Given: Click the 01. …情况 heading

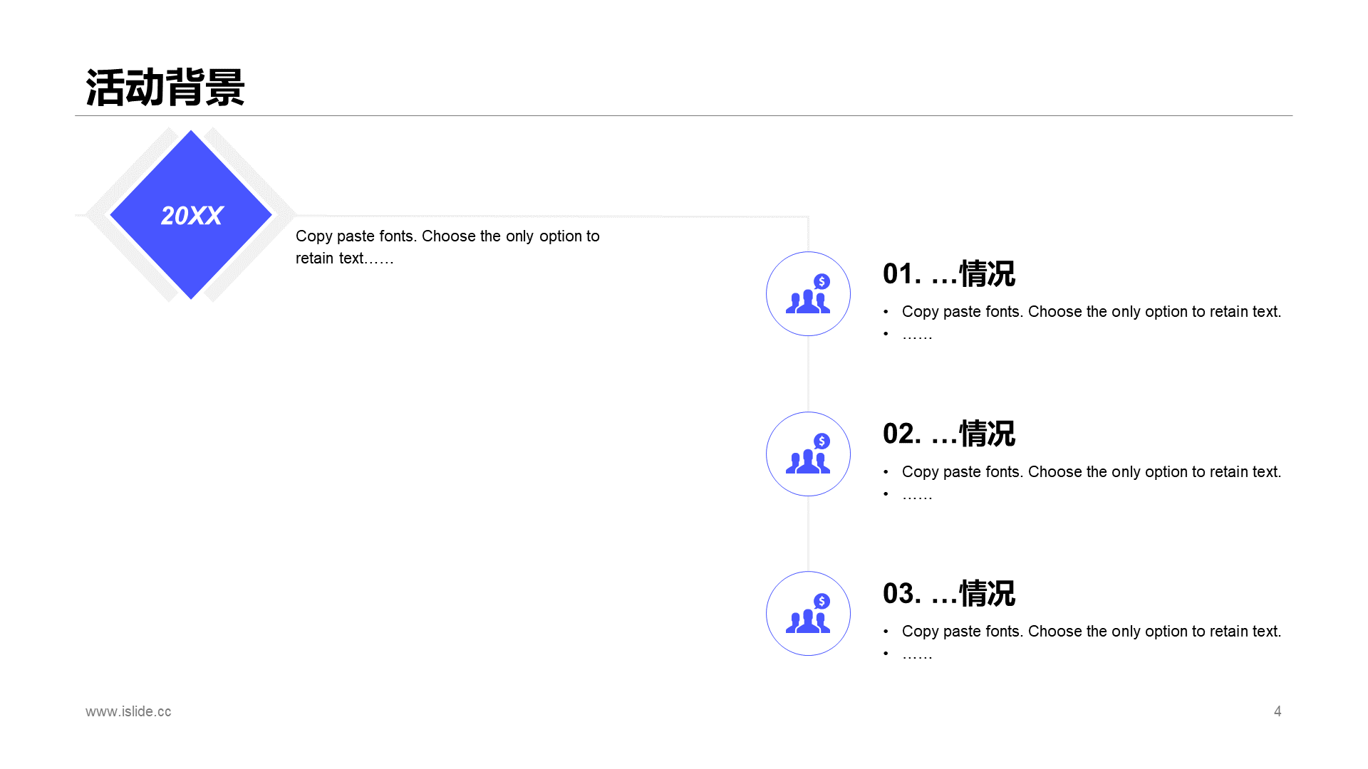Looking at the screenshot, I should coord(948,274).
